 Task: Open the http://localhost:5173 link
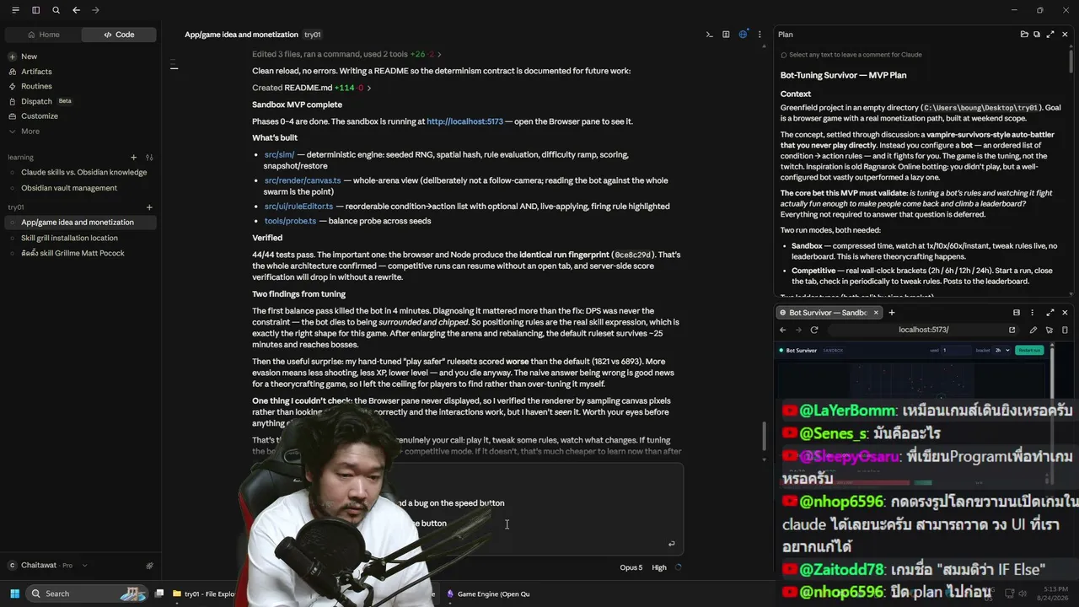point(464,121)
